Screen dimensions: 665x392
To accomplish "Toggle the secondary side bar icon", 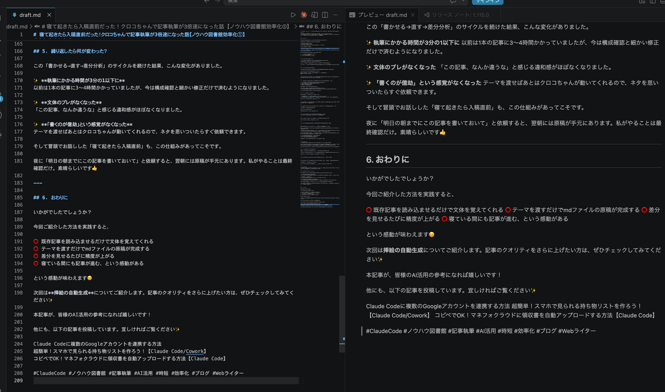I will pyautogui.click(x=653, y=3).
